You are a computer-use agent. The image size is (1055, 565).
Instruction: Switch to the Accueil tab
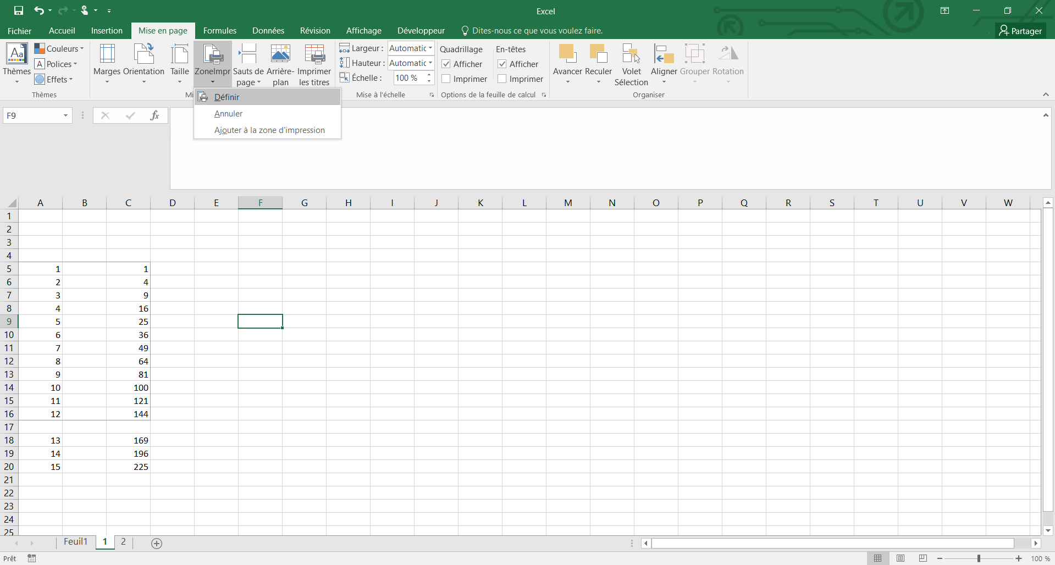62,31
